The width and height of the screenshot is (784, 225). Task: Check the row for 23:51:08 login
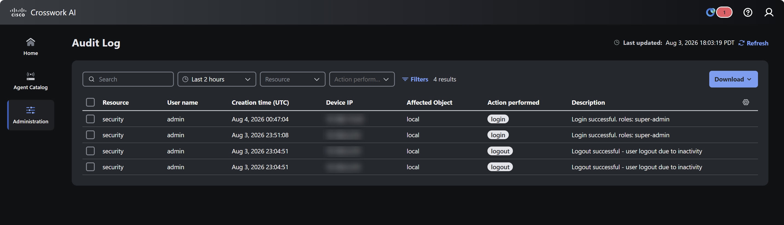click(90, 135)
